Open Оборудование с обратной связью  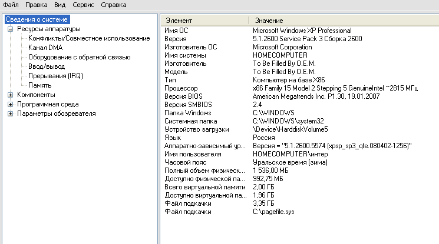pos(79,57)
